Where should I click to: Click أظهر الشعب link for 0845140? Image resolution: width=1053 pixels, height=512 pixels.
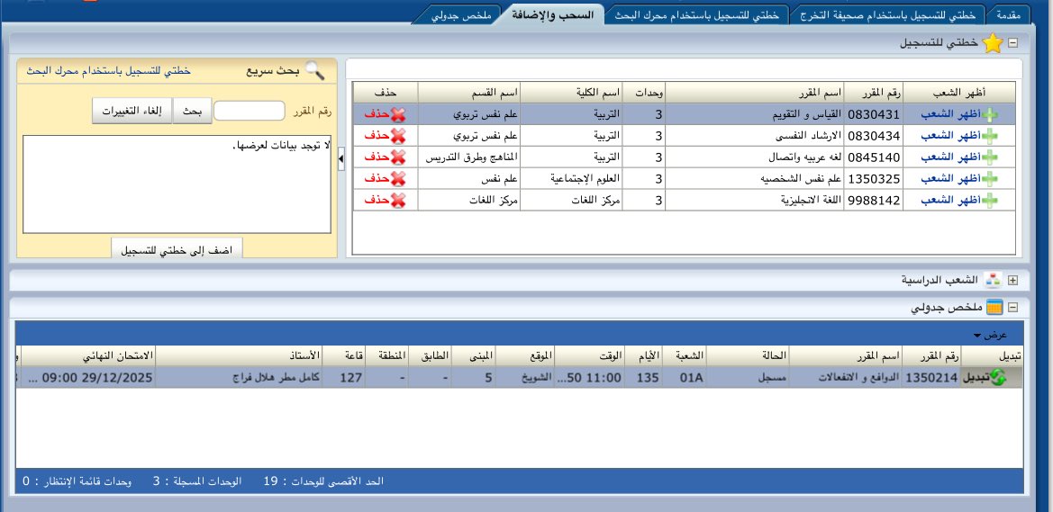coord(951,157)
